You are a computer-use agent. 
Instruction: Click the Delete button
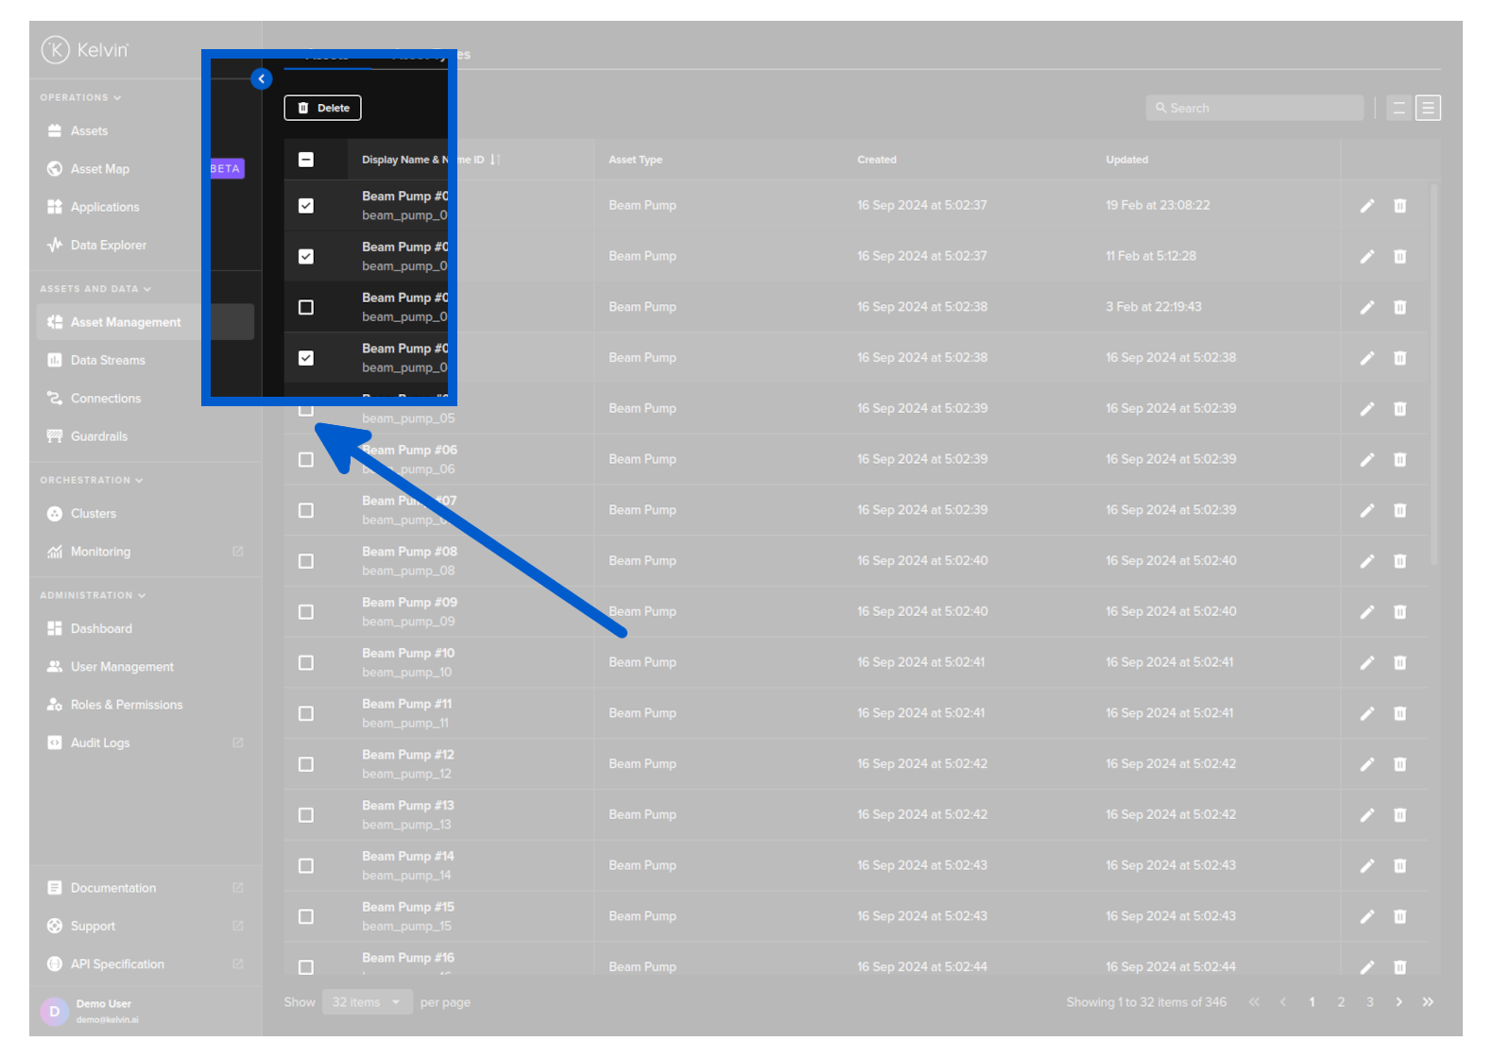pyautogui.click(x=322, y=109)
